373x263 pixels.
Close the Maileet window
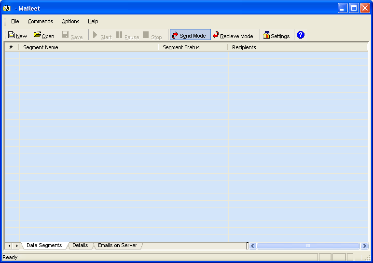(x=365, y=8)
